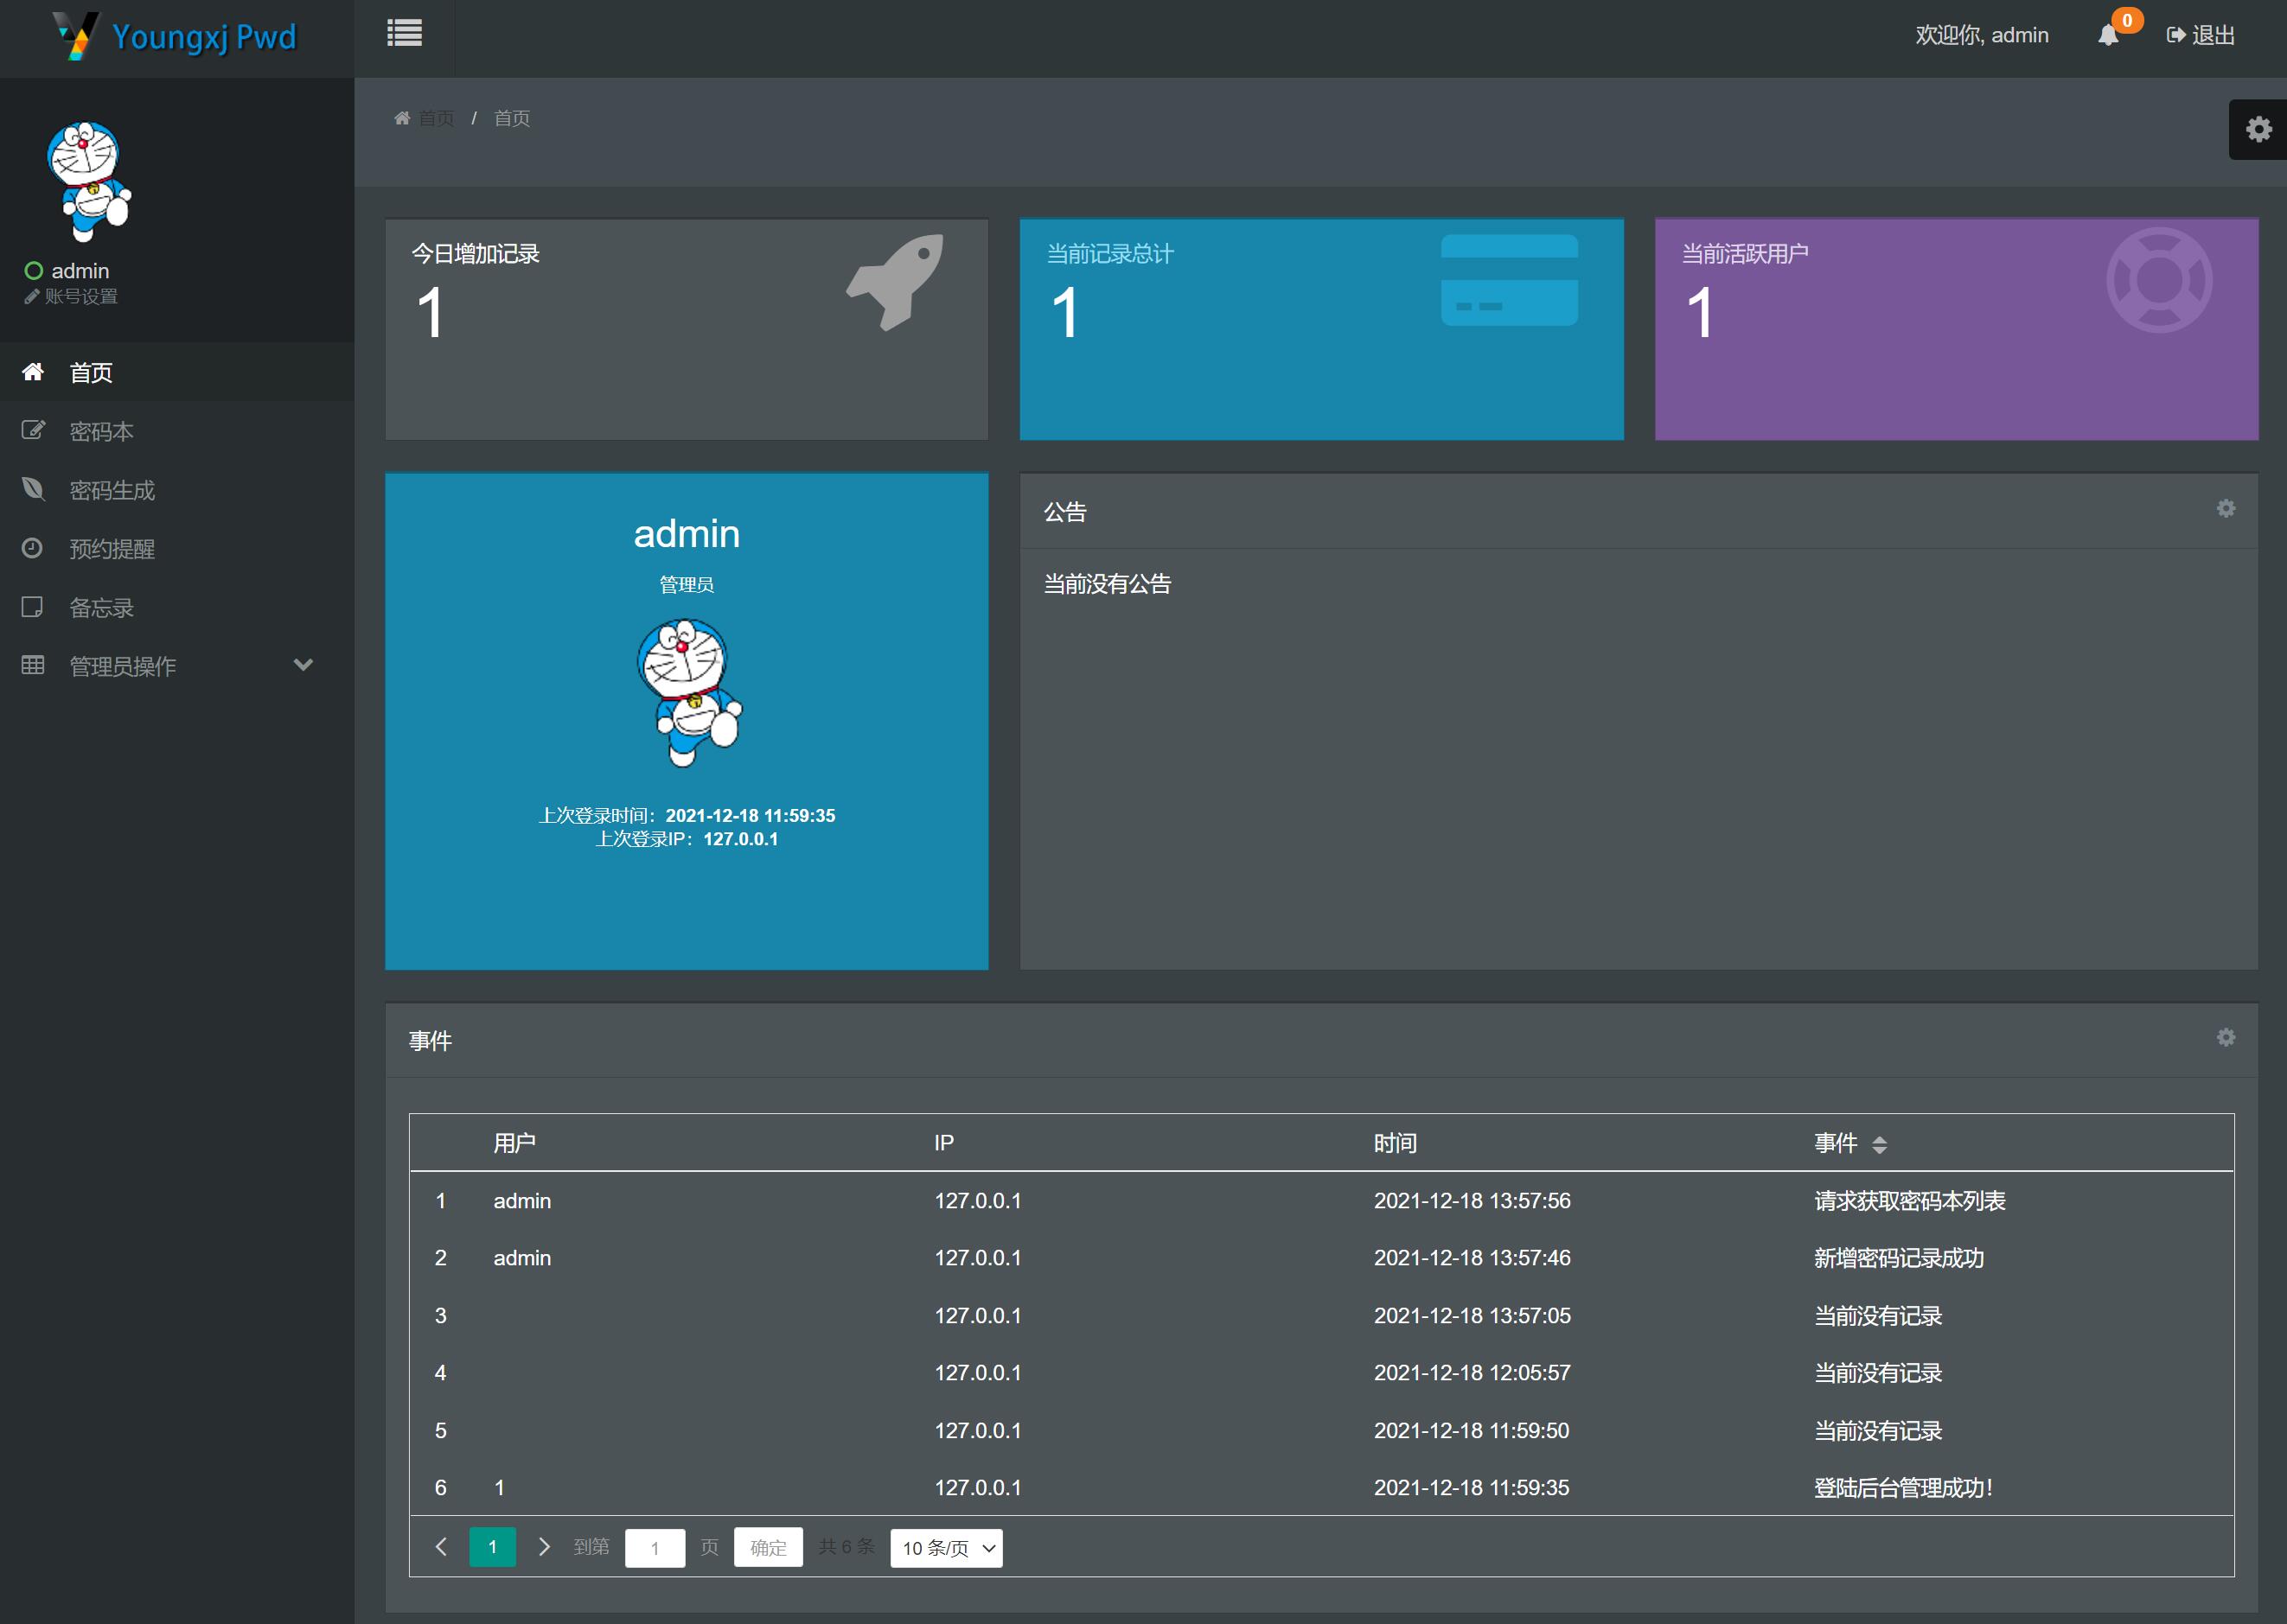Go to next page arrow
Image resolution: width=2287 pixels, height=1624 pixels.
tap(543, 1546)
